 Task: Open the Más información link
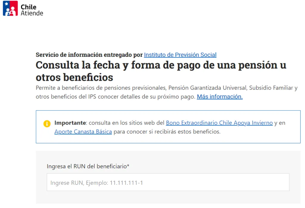219,97
